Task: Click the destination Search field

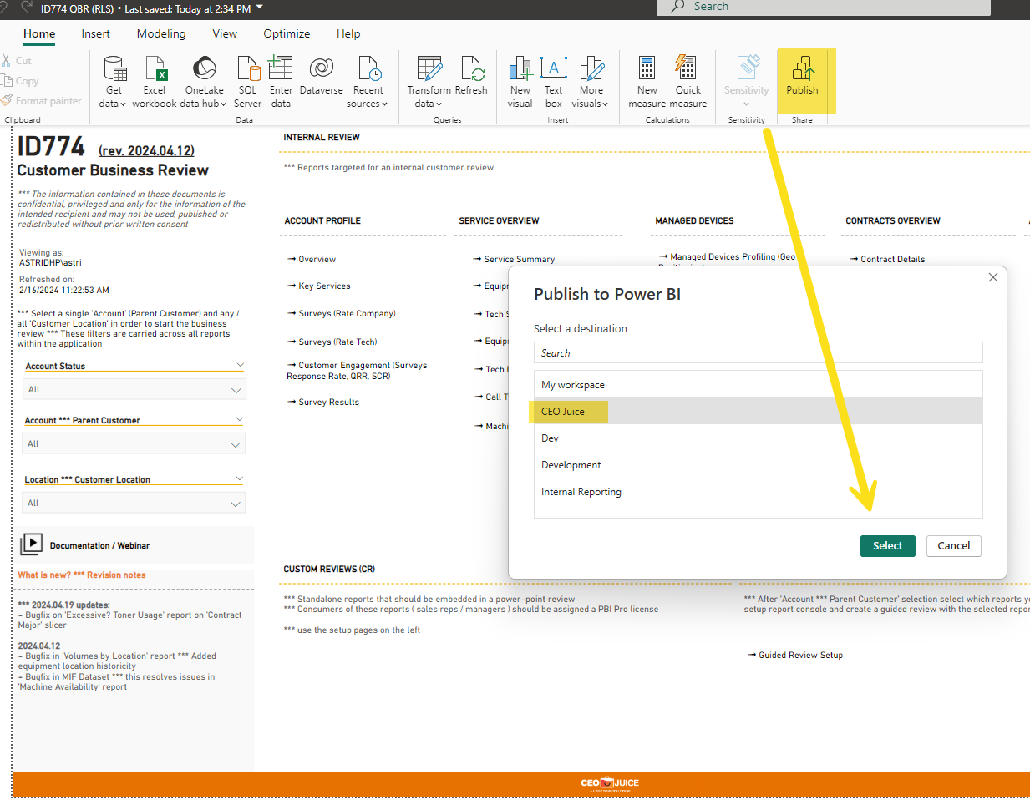Action: tap(758, 352)
